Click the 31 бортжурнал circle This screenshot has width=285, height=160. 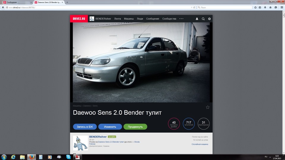tap(203, 124)
